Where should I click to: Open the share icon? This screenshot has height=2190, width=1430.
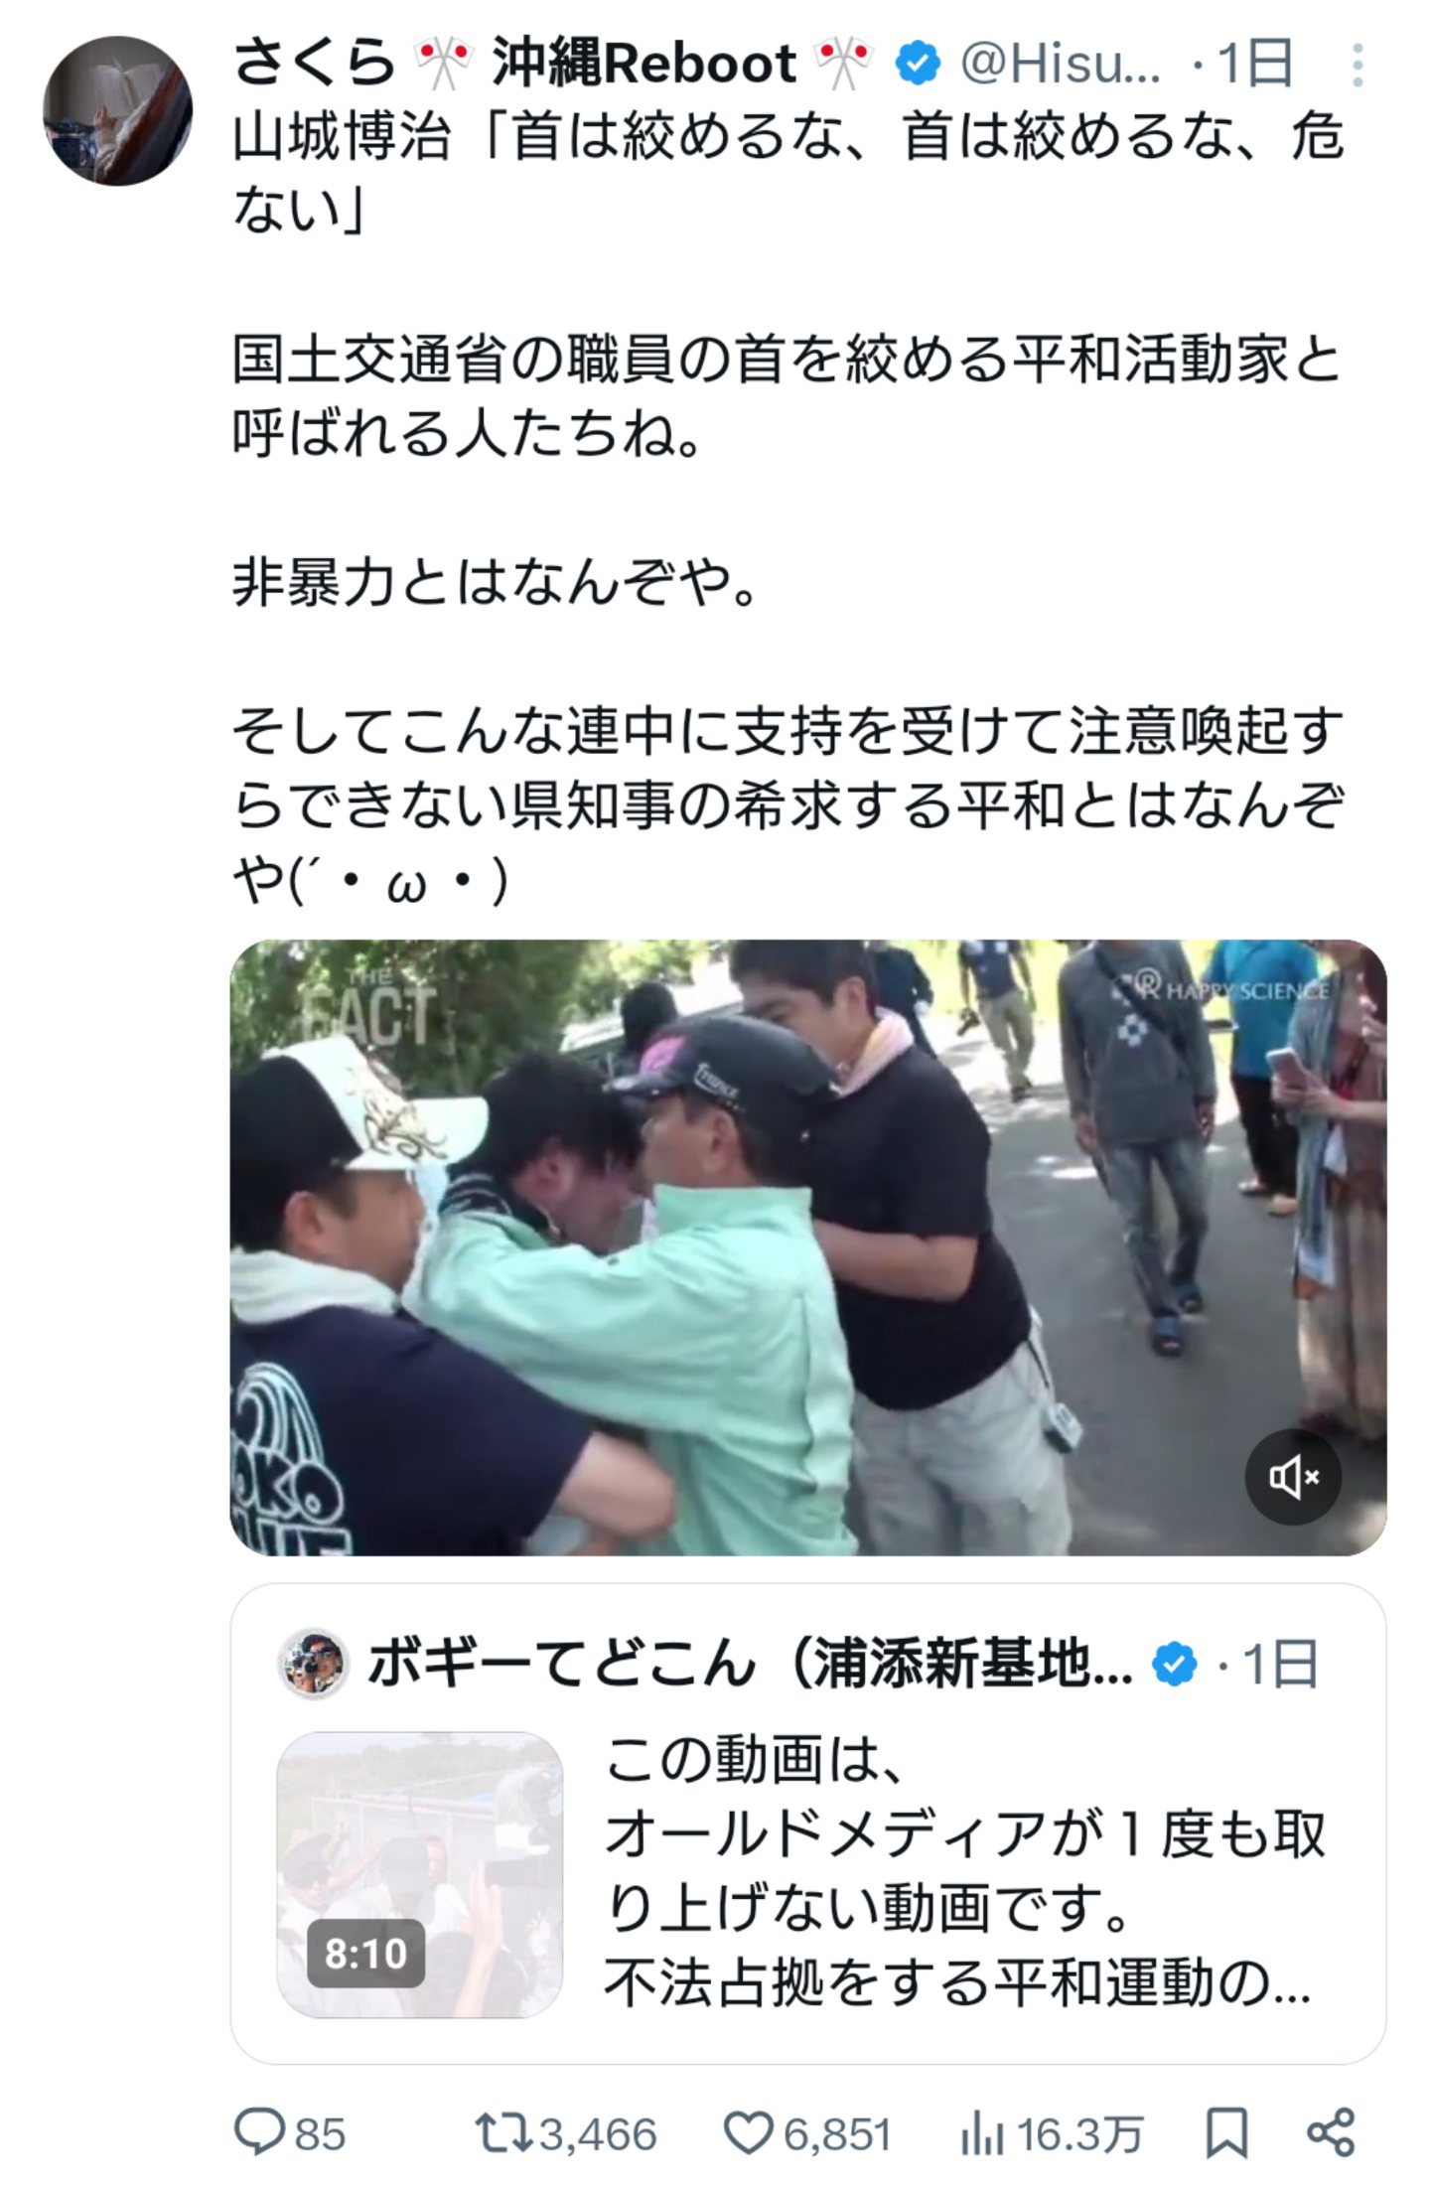tap(1331, 2133)
